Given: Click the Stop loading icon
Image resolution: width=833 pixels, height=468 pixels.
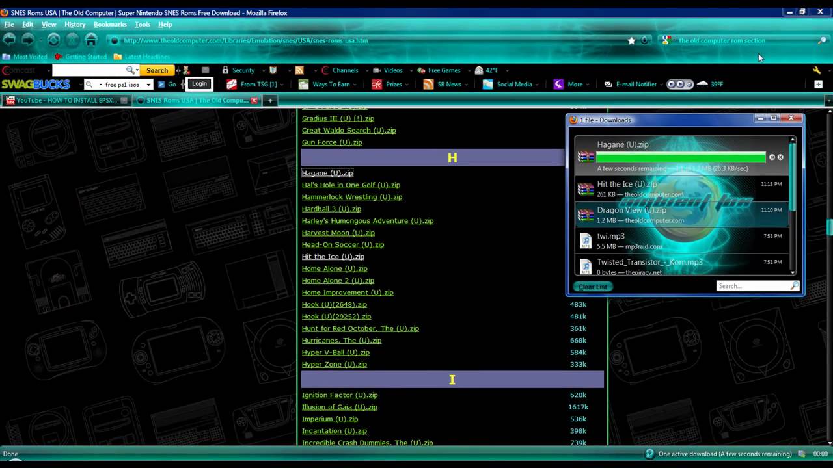Looking at the screenshot, I should (x=72, y=40).
